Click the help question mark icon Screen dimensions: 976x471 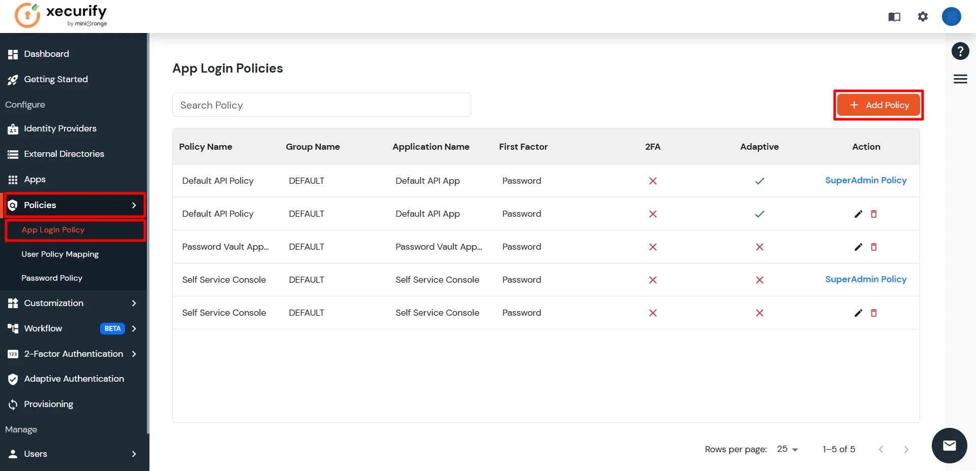pos(960,51)
